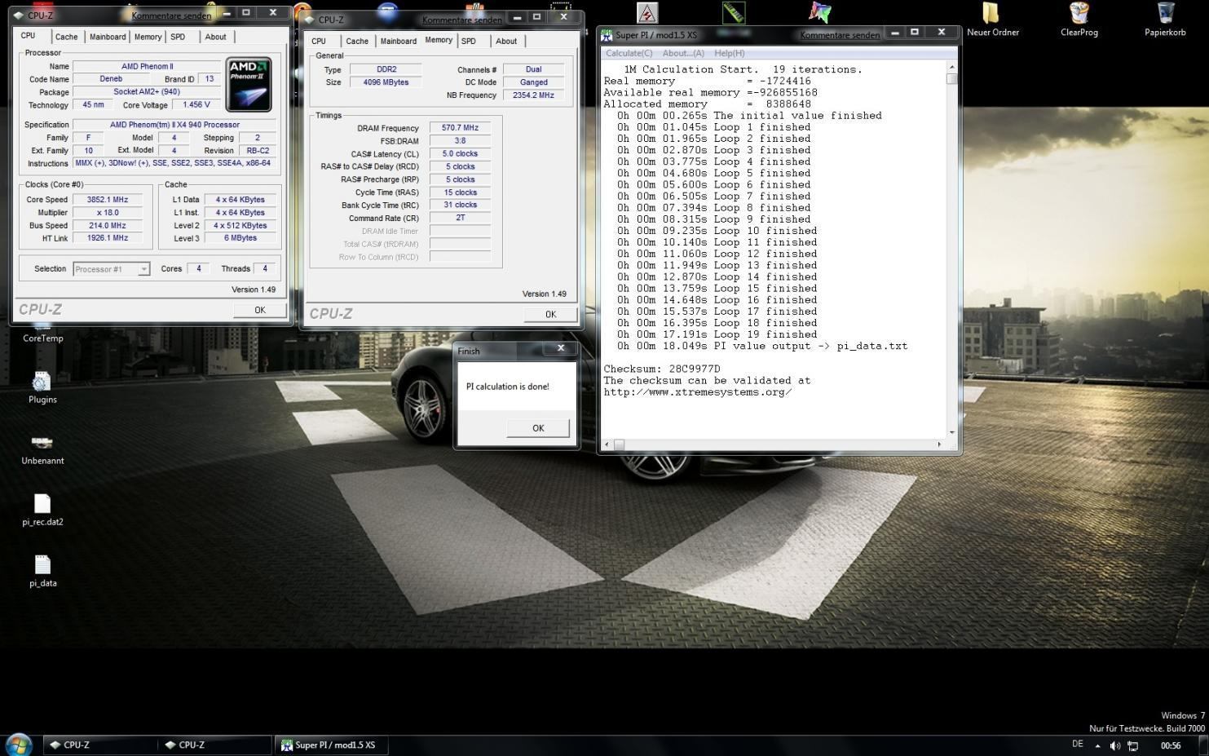Click Super PI vertical scrollbar thumb
The width and height of the screenshot is (1209, 756).
[951, 78]
